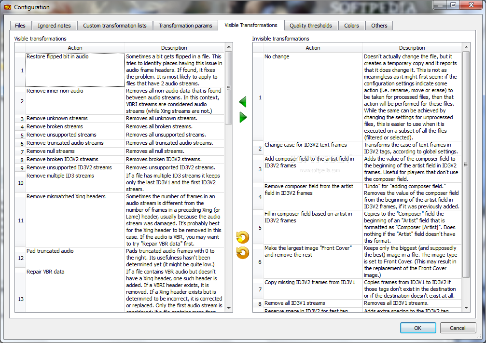The image size is (486, 343).
Task: Click the yellow reset arrow with the star
Action: (242, 237)
